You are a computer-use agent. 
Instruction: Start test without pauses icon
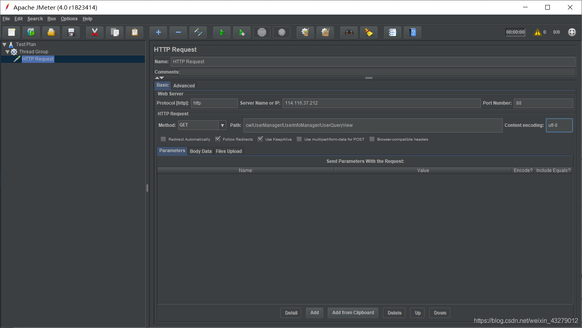(242, 32)
